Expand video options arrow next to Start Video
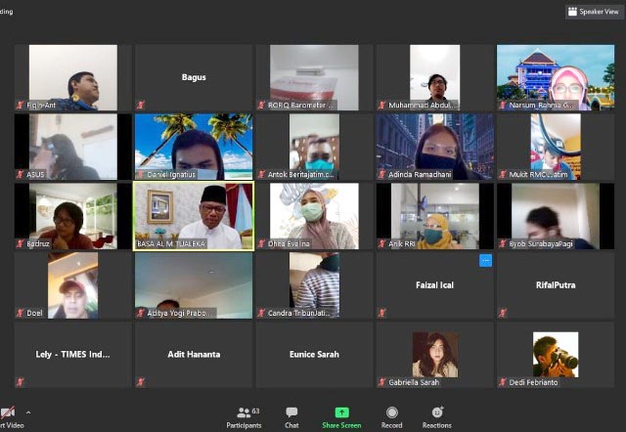This screenshot has height=432, width=626. tap(27, 412)
